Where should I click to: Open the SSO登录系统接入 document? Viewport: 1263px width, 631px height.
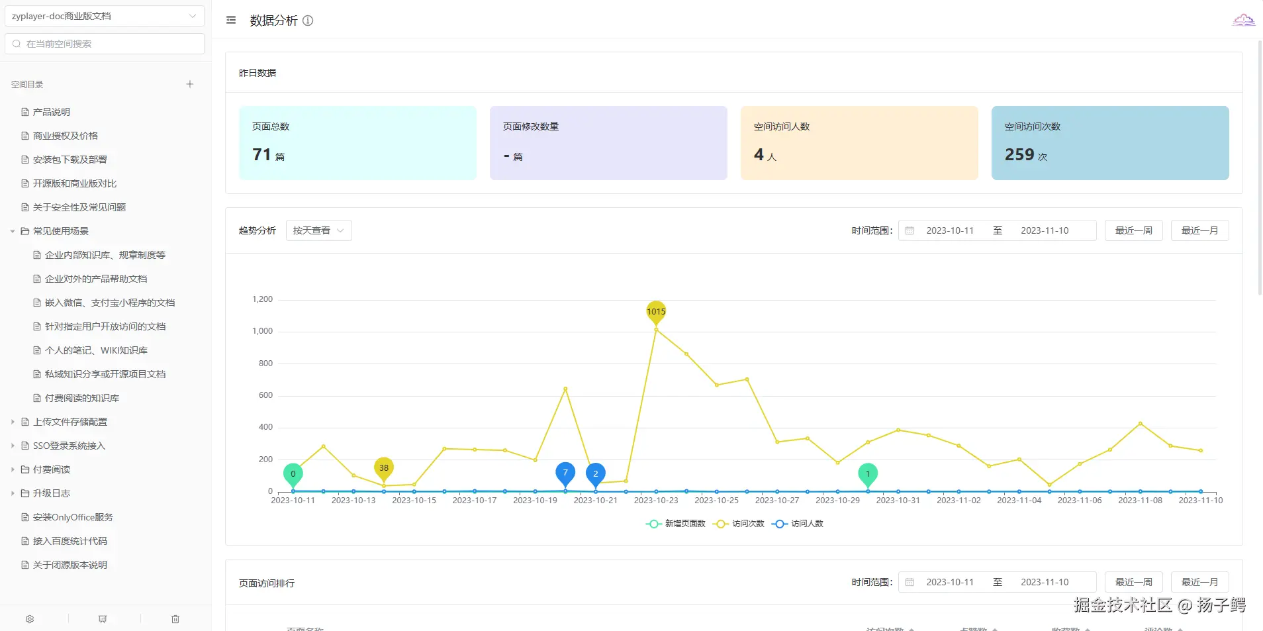(x=69, y=446)
